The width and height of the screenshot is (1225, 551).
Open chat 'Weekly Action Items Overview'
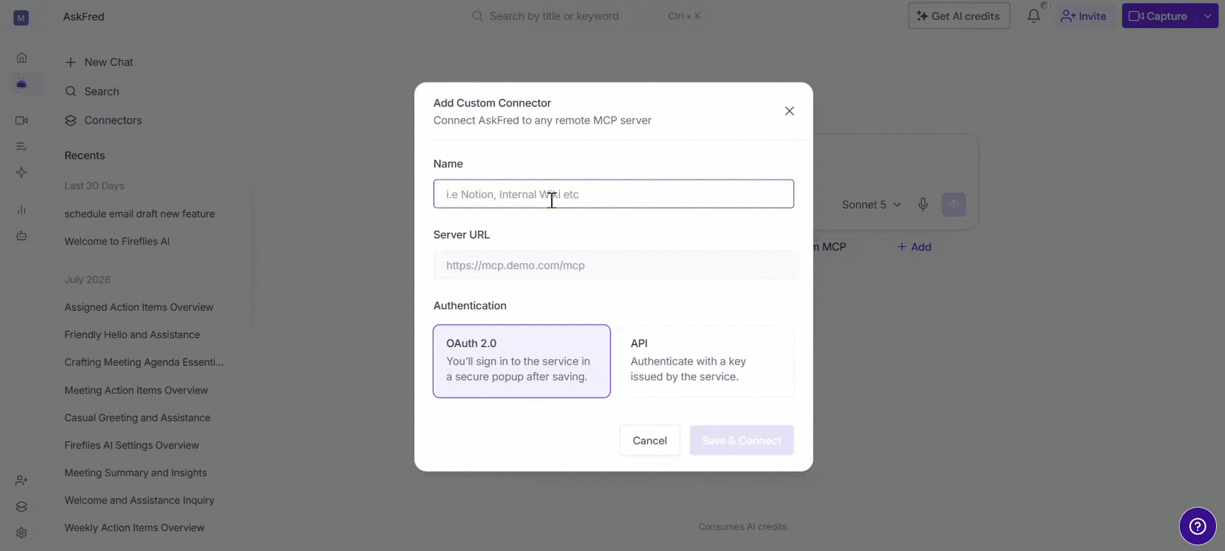134,527
